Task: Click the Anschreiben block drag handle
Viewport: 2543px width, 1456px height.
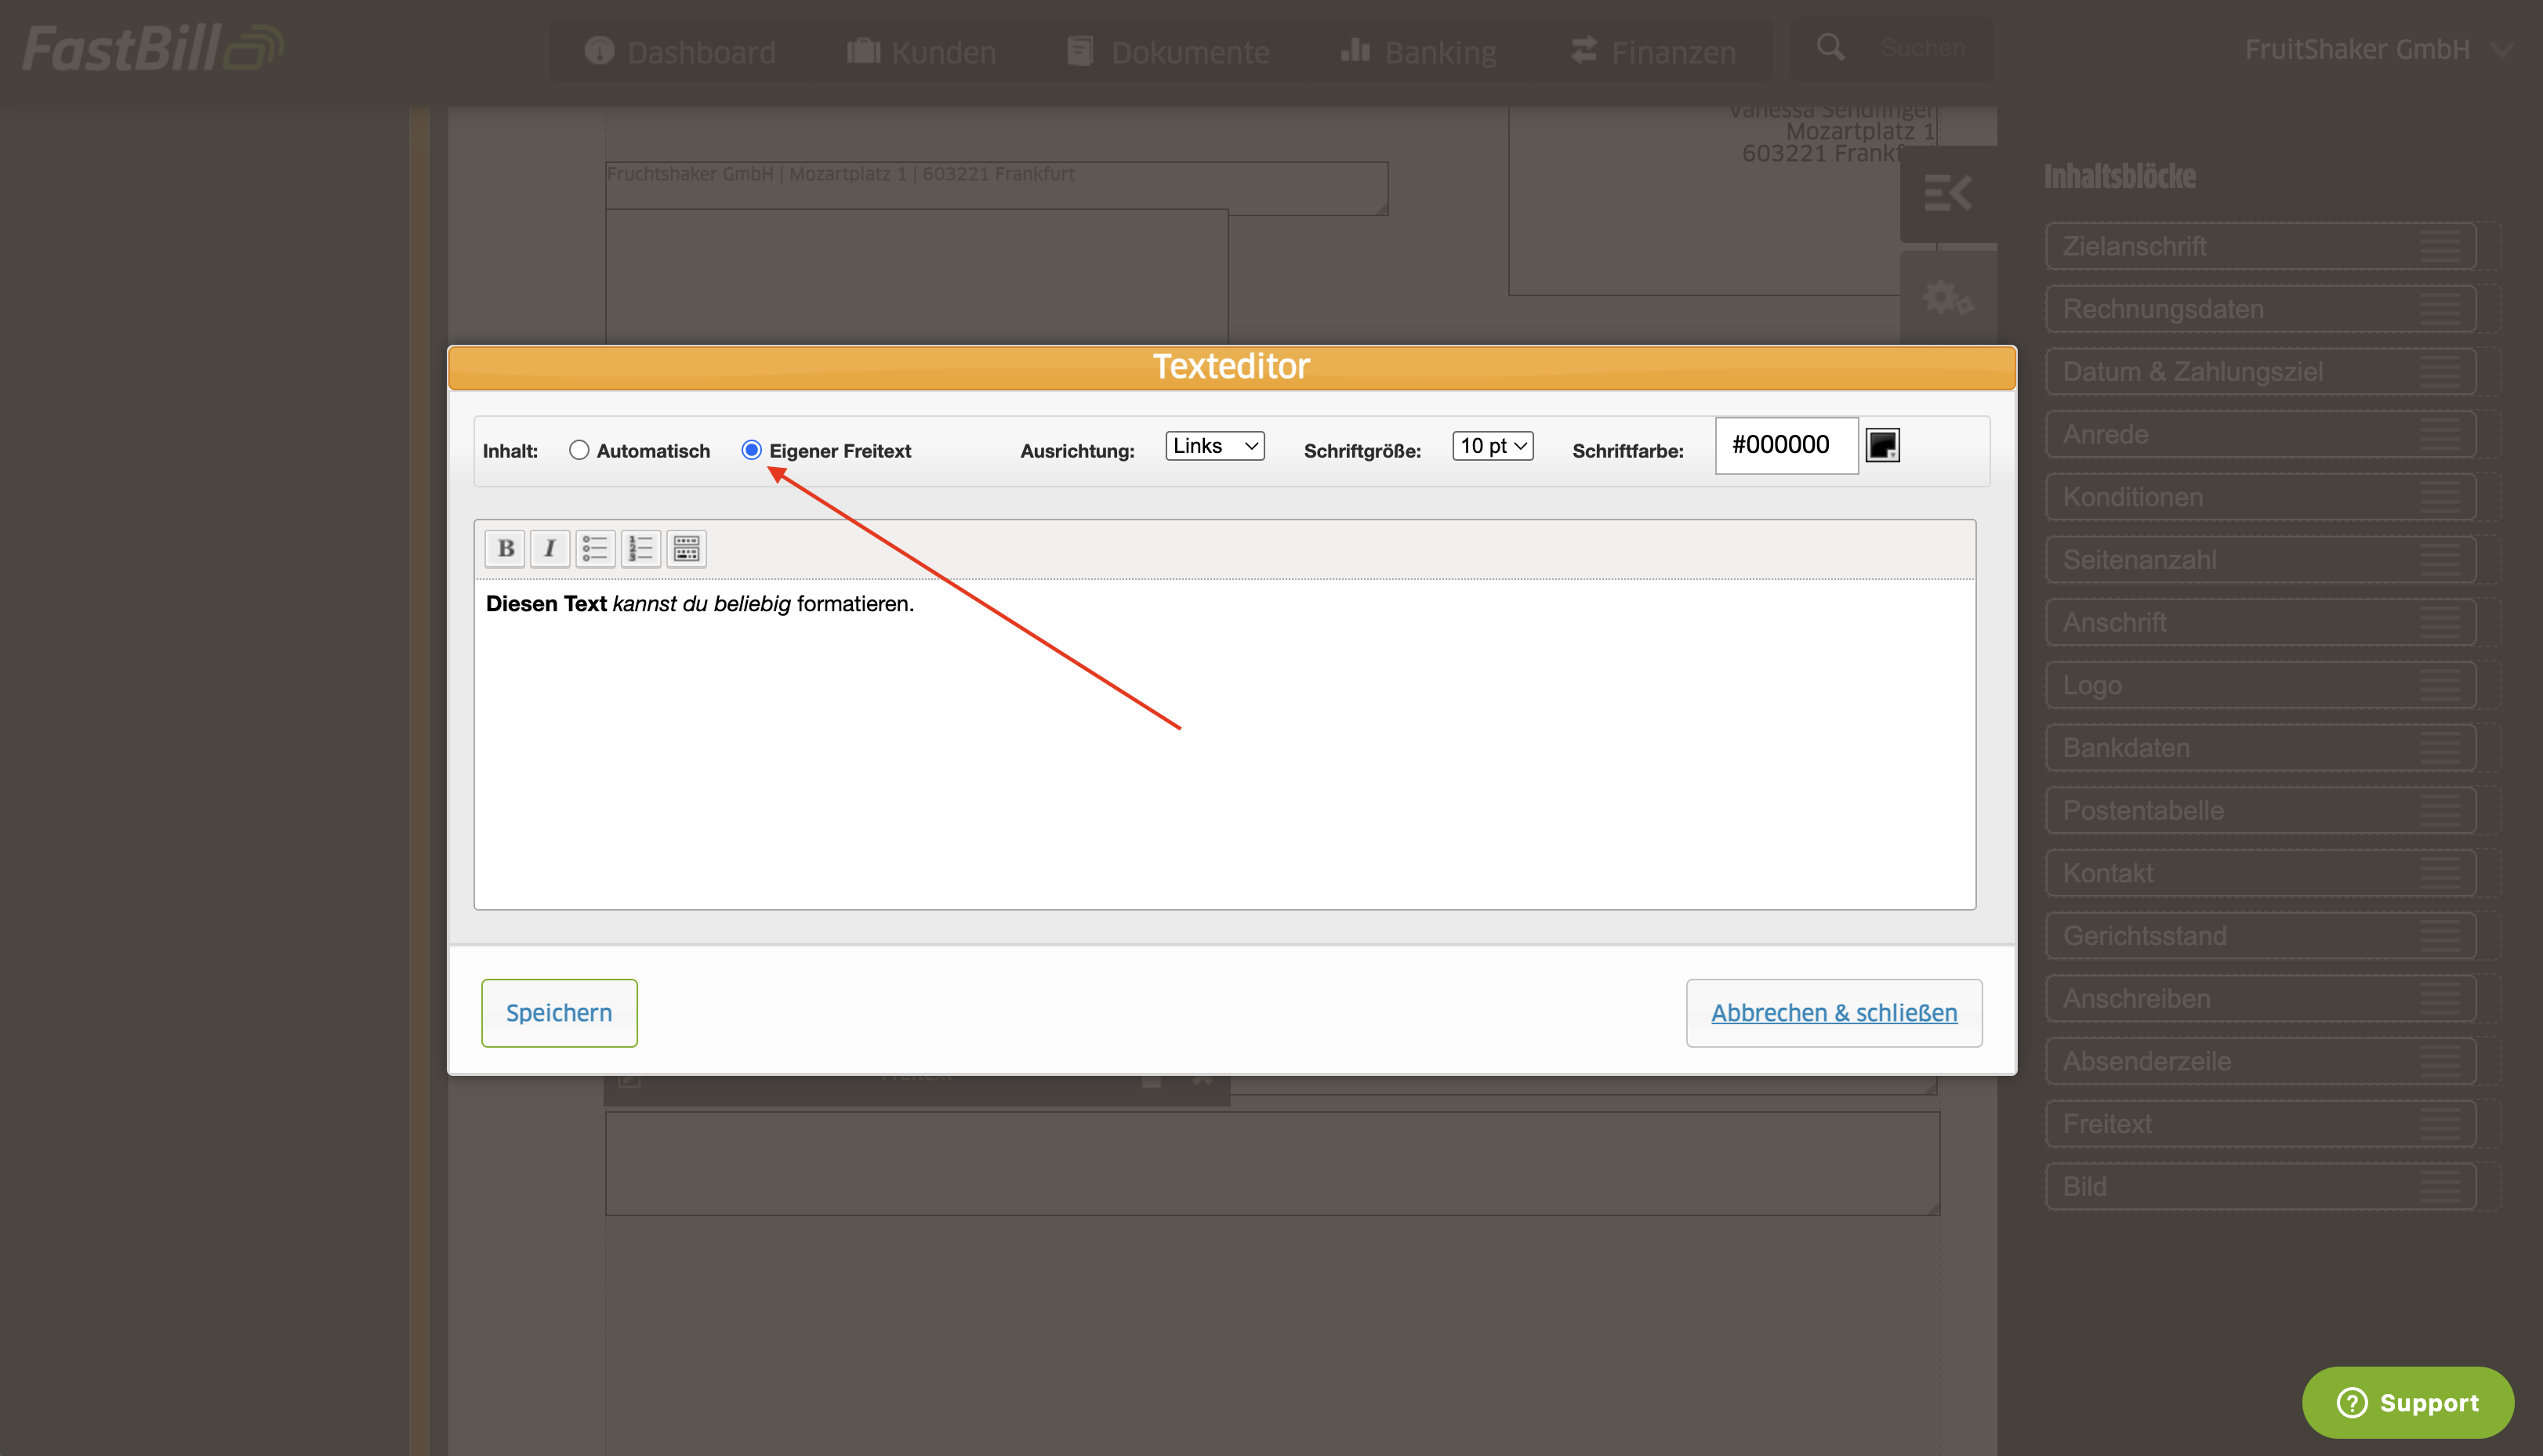Action: tap(2440, 998)
